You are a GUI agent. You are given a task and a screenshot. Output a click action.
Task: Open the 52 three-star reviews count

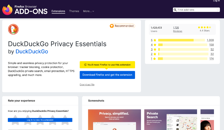[212, 49]
